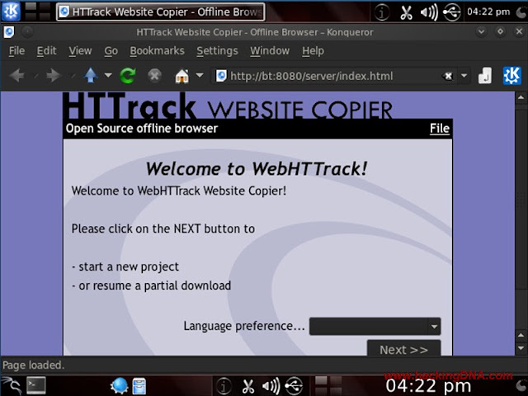Click the page favicon in the URL bar
Viewport: 528px width, 396px height.
(221, 76)
